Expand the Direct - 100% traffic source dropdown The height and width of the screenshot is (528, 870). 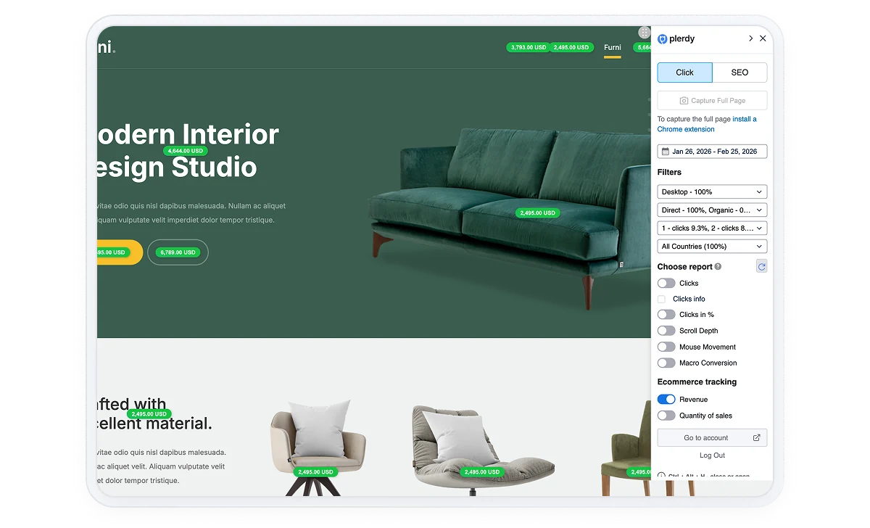coord(711,210)
